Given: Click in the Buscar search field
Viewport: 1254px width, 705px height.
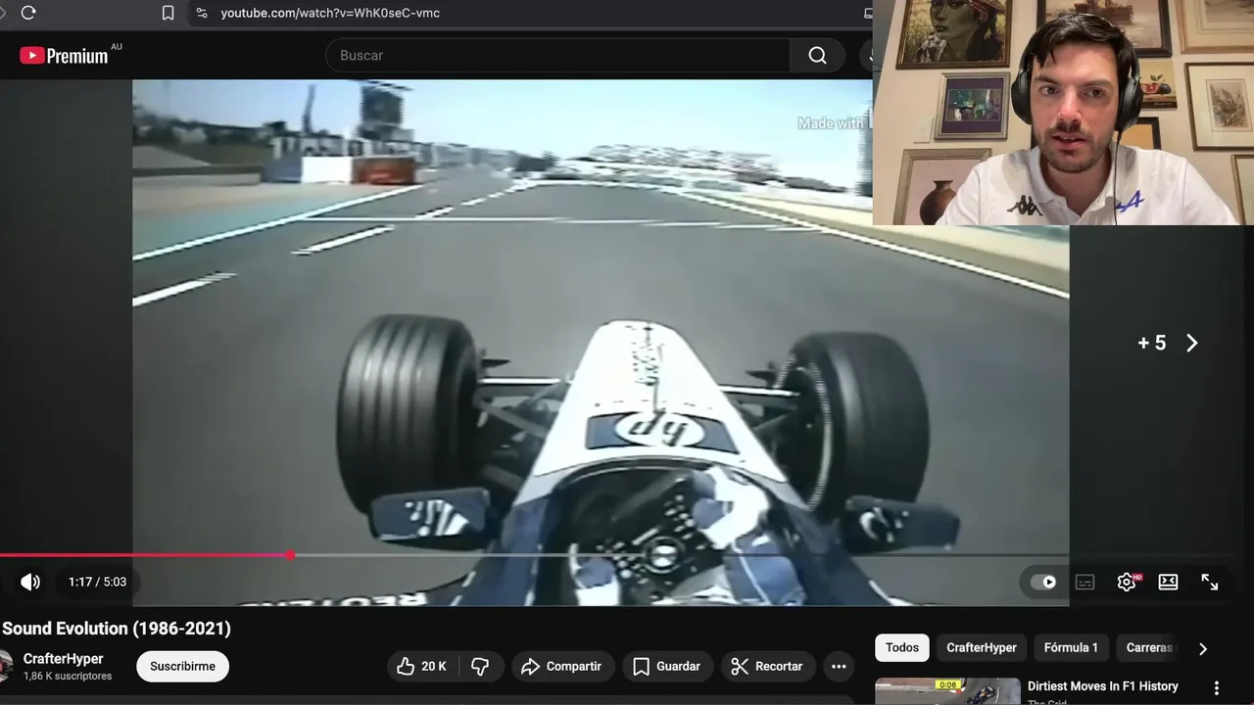Looking at the screenshot, I should 557,56.
